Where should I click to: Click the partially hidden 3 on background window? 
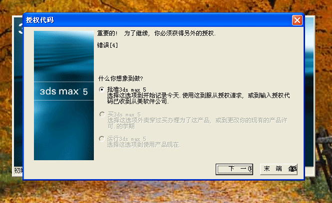pyautogui.click(x=20, y=28)
